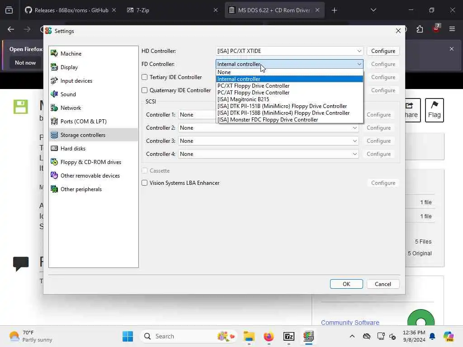Enable Quaternary IDE Controller checkbox
Image resolution: width=463 pixels, height=347 pixels.
point(144,90)
